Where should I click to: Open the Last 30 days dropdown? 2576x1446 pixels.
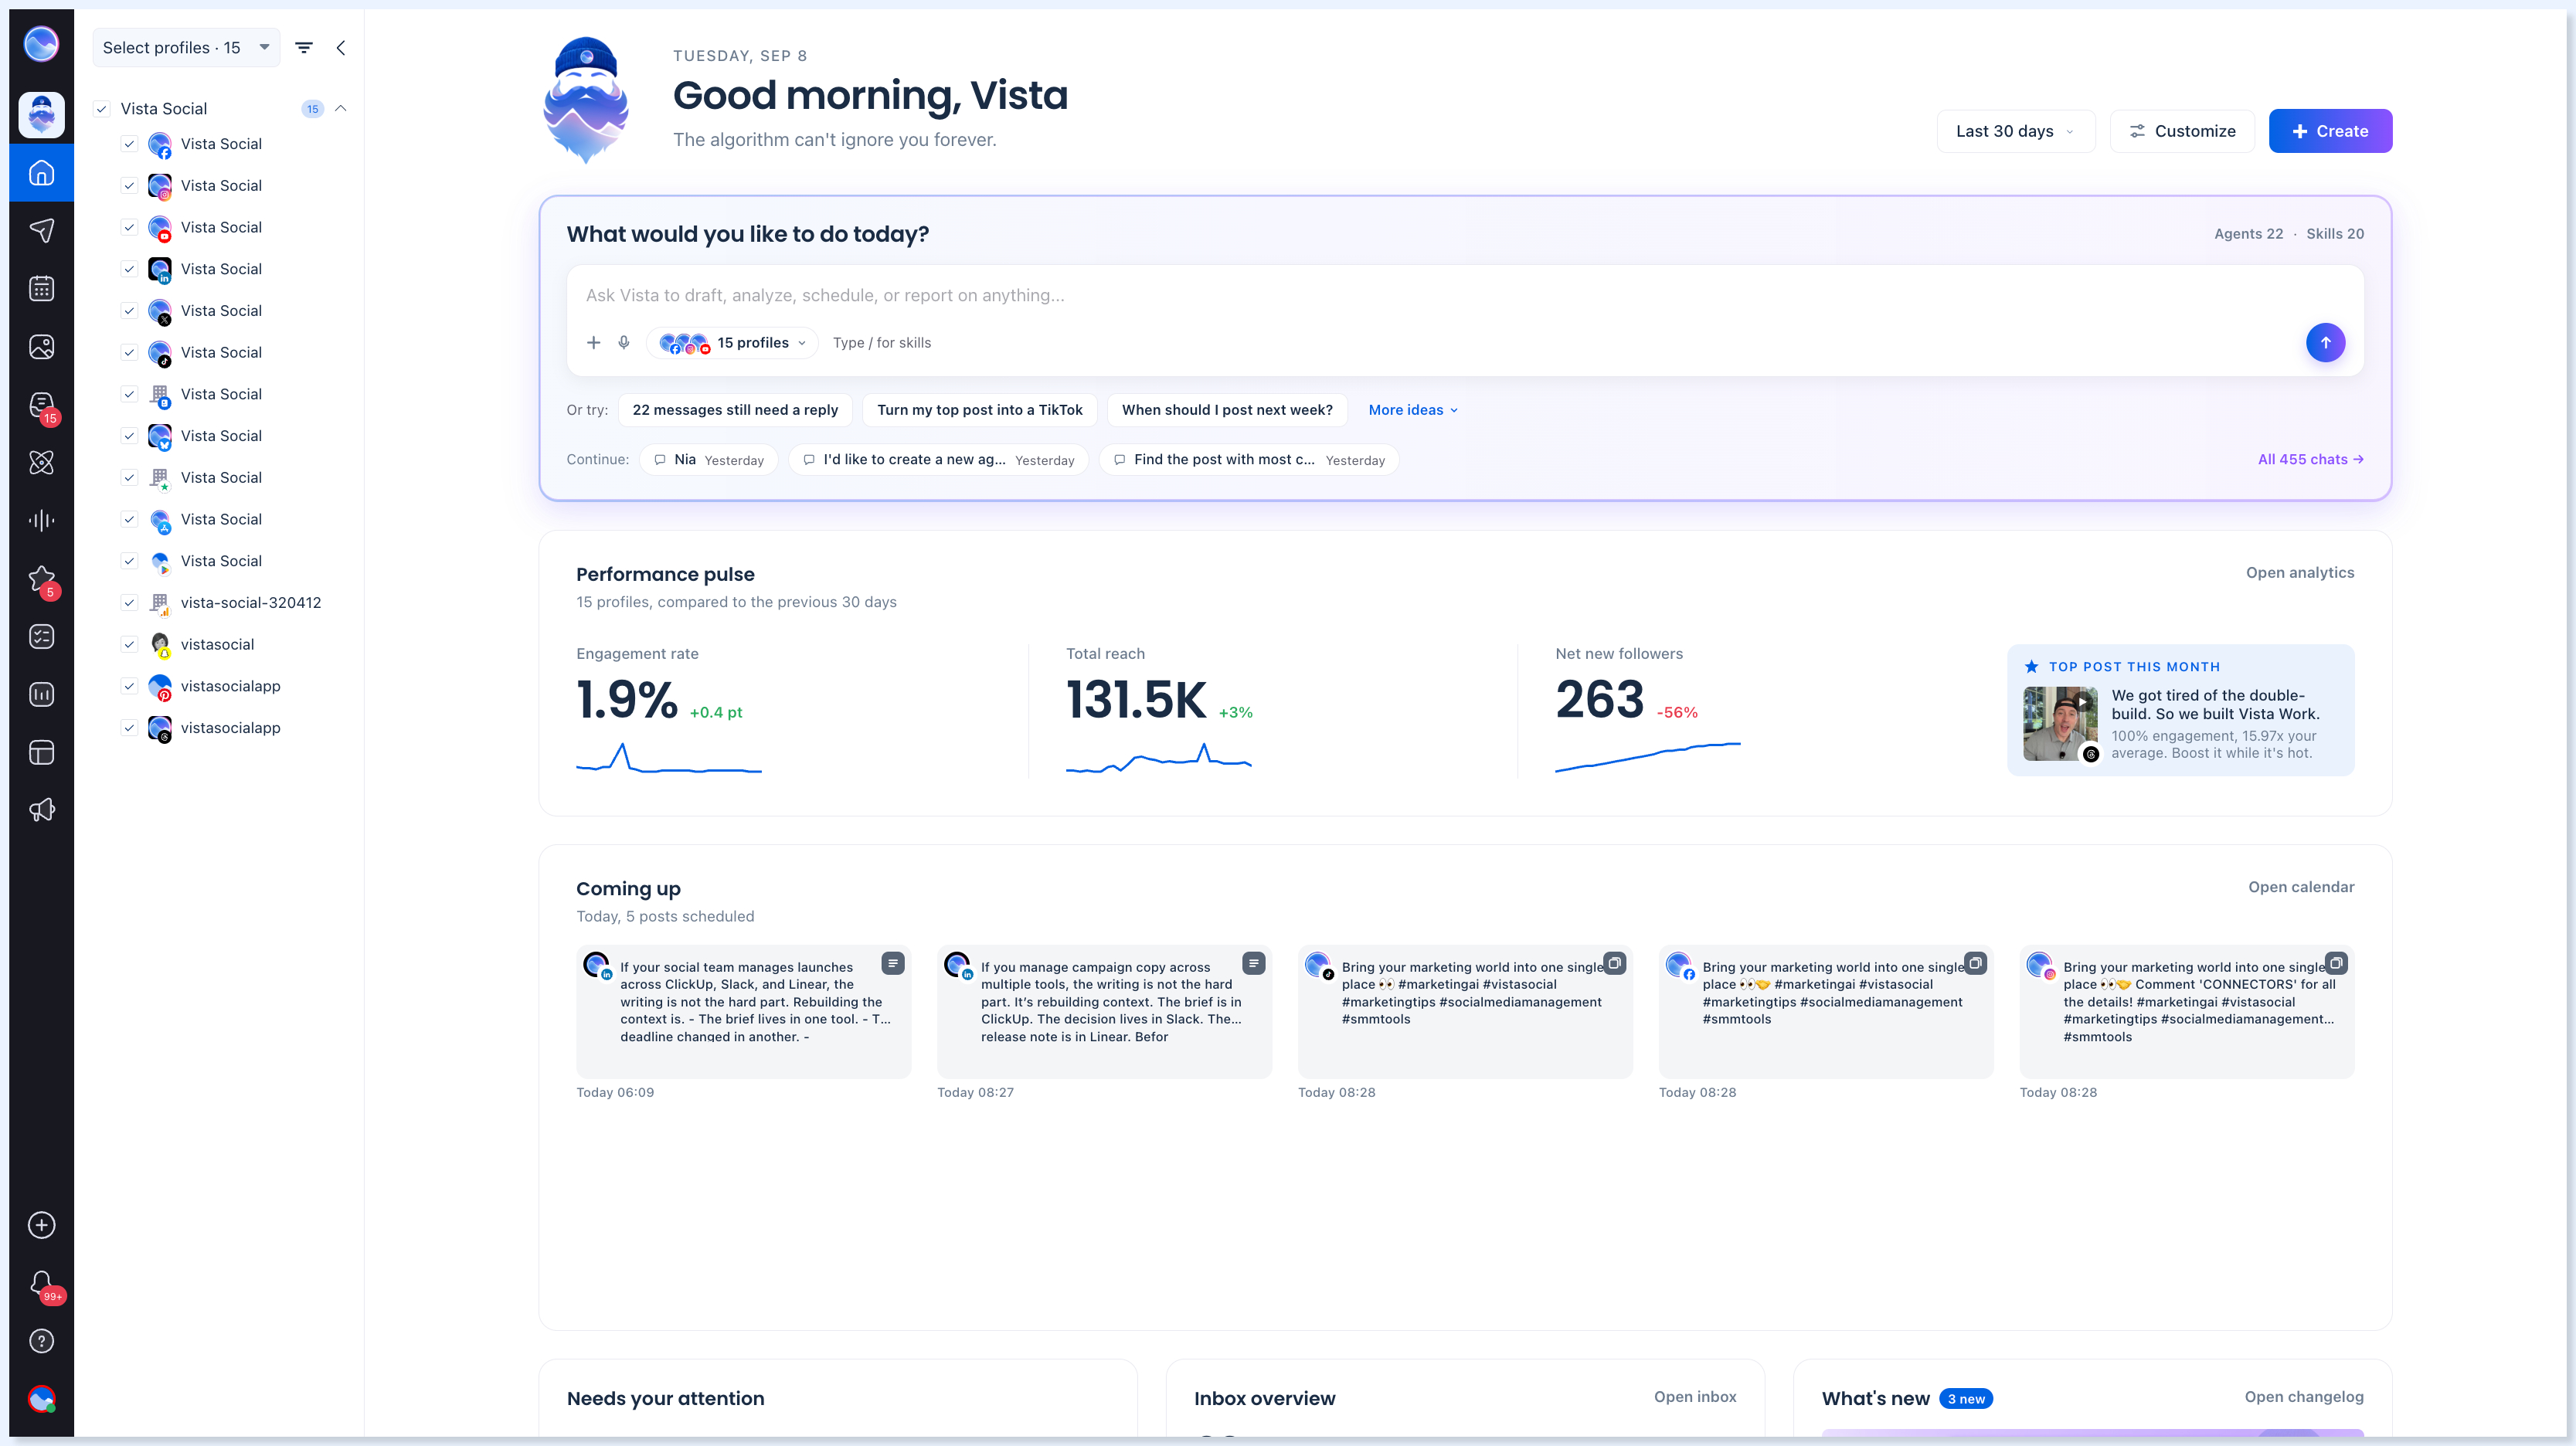pyautogui.click(x=2015, y=131)
